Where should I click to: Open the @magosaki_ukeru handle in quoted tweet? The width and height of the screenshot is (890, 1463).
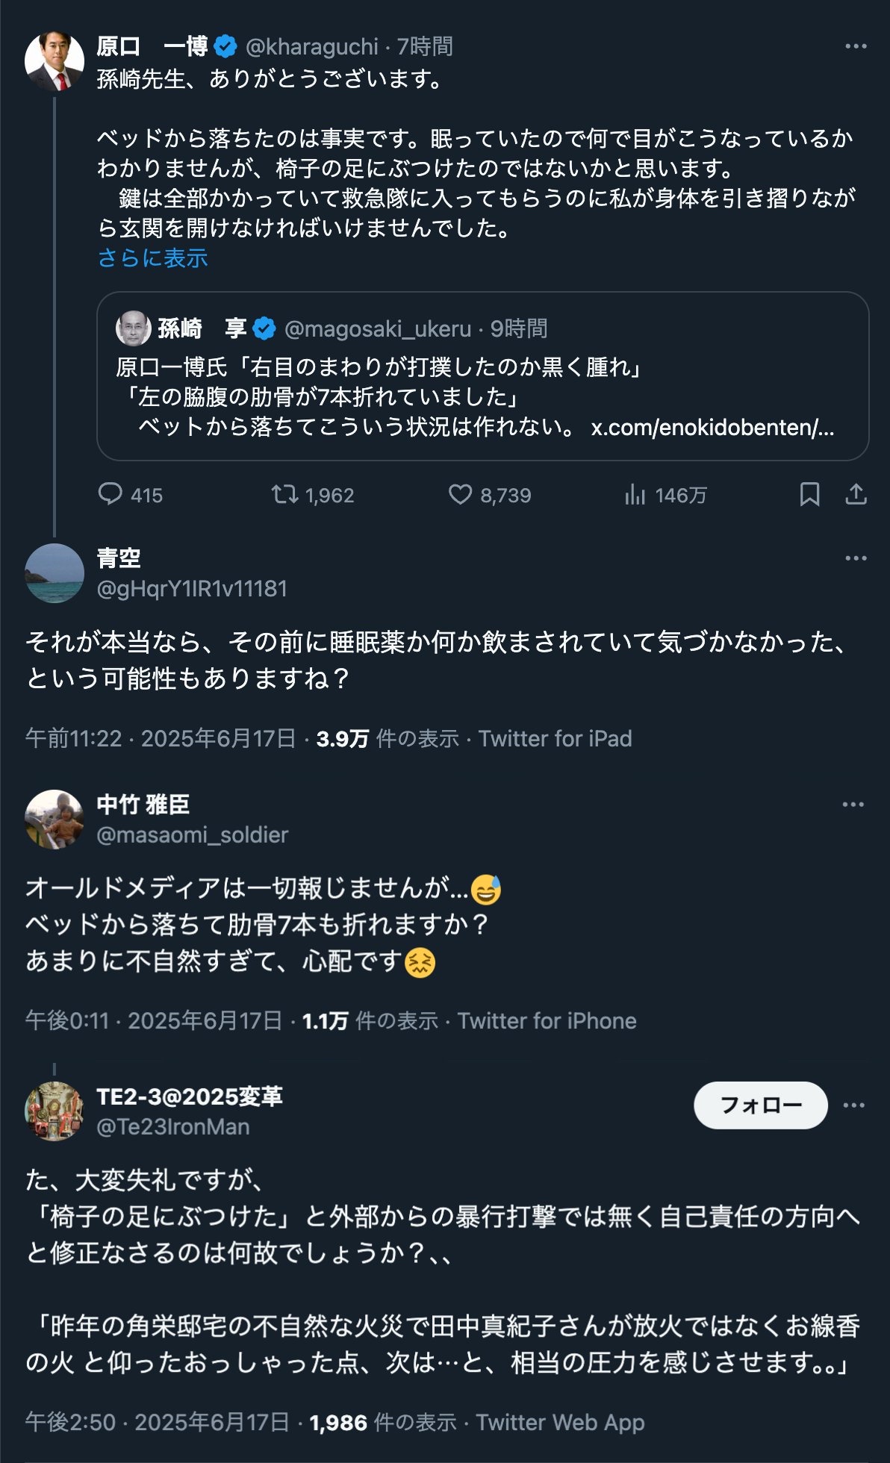(x=378, y=328)
